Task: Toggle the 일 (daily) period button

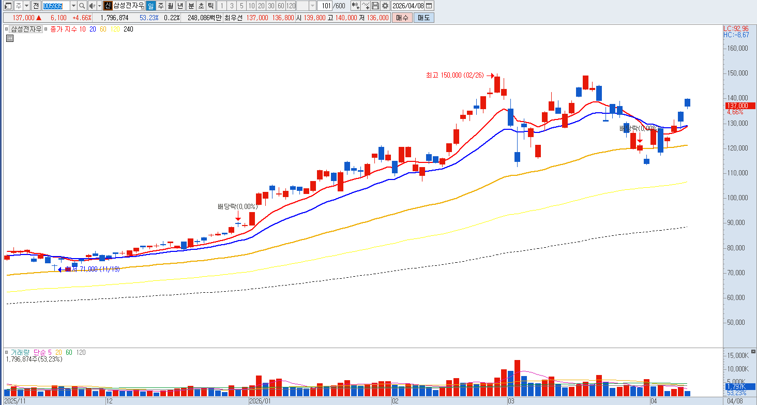Action: 150,6
